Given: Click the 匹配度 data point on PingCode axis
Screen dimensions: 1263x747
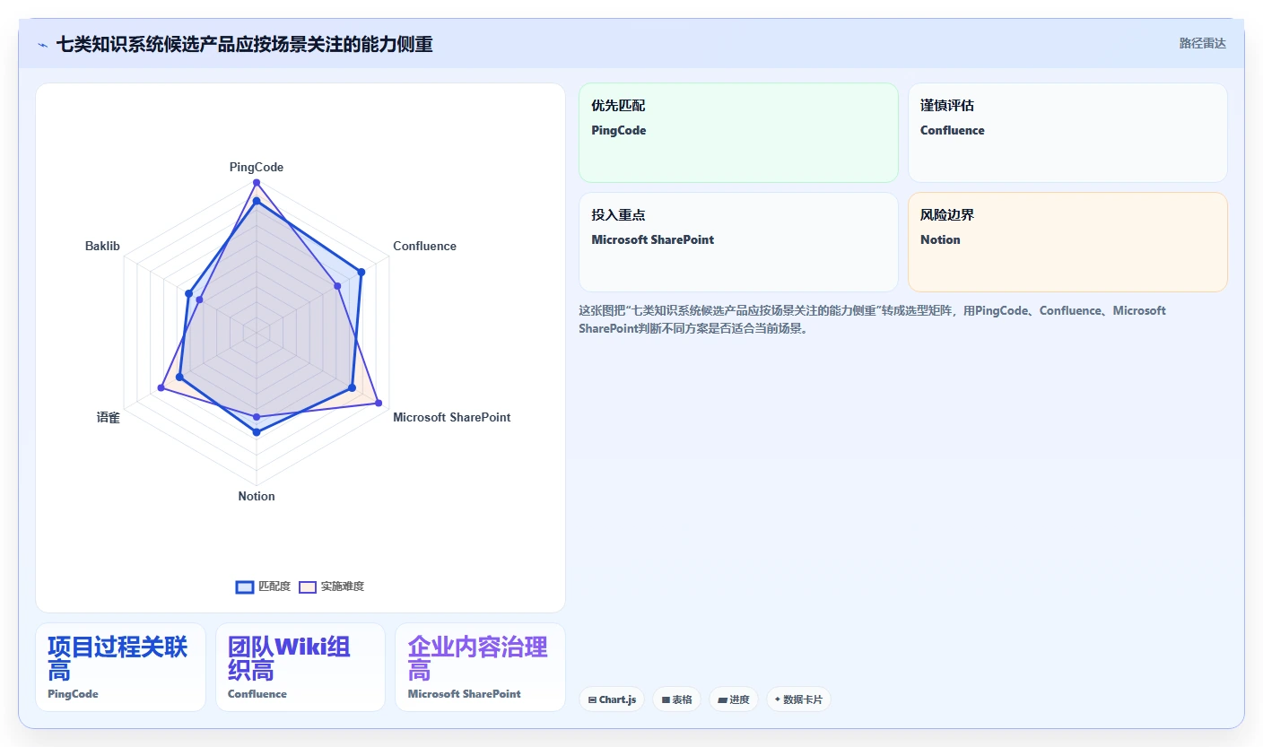Looking at the screenshot, I should point(257,202).
